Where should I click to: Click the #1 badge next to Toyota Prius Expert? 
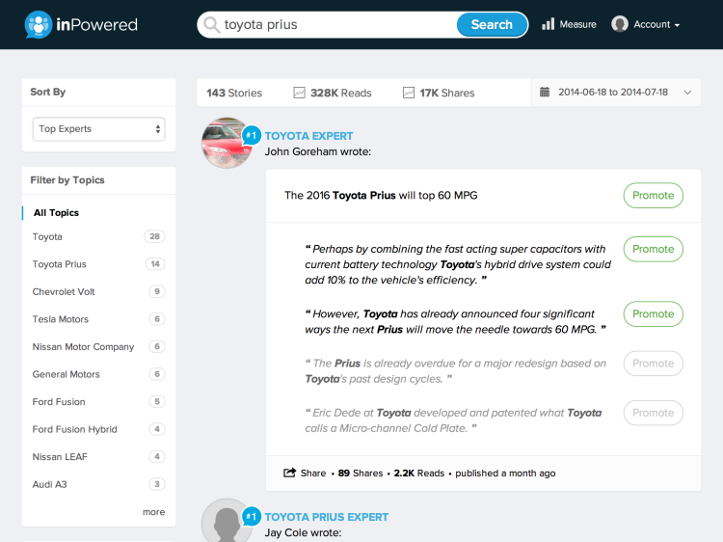[252, 517]
